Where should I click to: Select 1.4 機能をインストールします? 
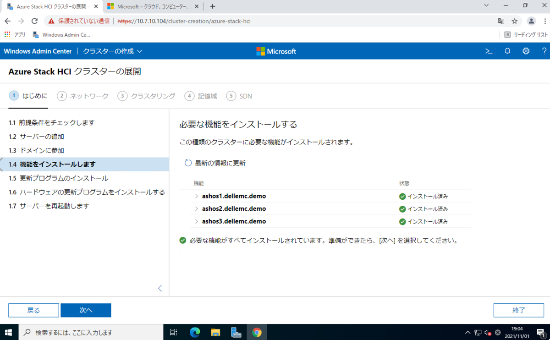point(84,165)
